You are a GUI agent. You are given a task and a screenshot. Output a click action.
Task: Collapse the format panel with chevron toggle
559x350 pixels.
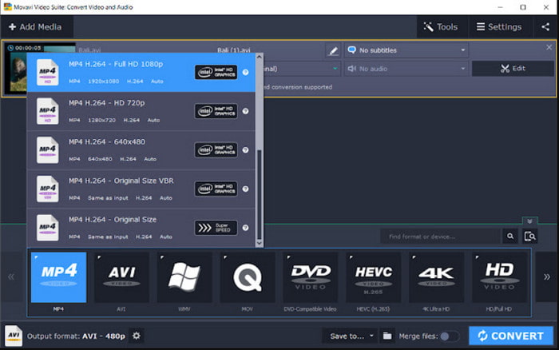point(529,221)
